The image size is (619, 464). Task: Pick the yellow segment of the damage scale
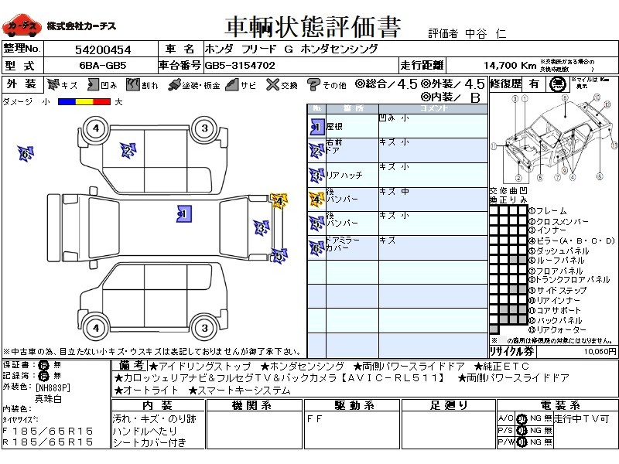click(84, 102)
